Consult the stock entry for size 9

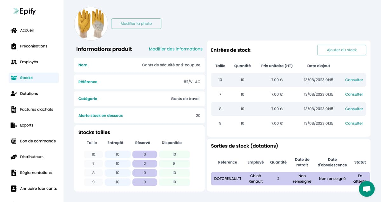[354, 123]
